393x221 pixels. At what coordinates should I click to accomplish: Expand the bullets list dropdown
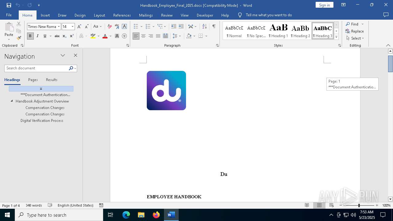coord(142,27)
